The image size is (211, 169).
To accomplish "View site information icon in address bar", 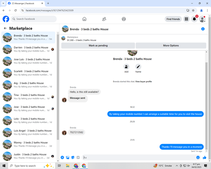I will (22, 10).
